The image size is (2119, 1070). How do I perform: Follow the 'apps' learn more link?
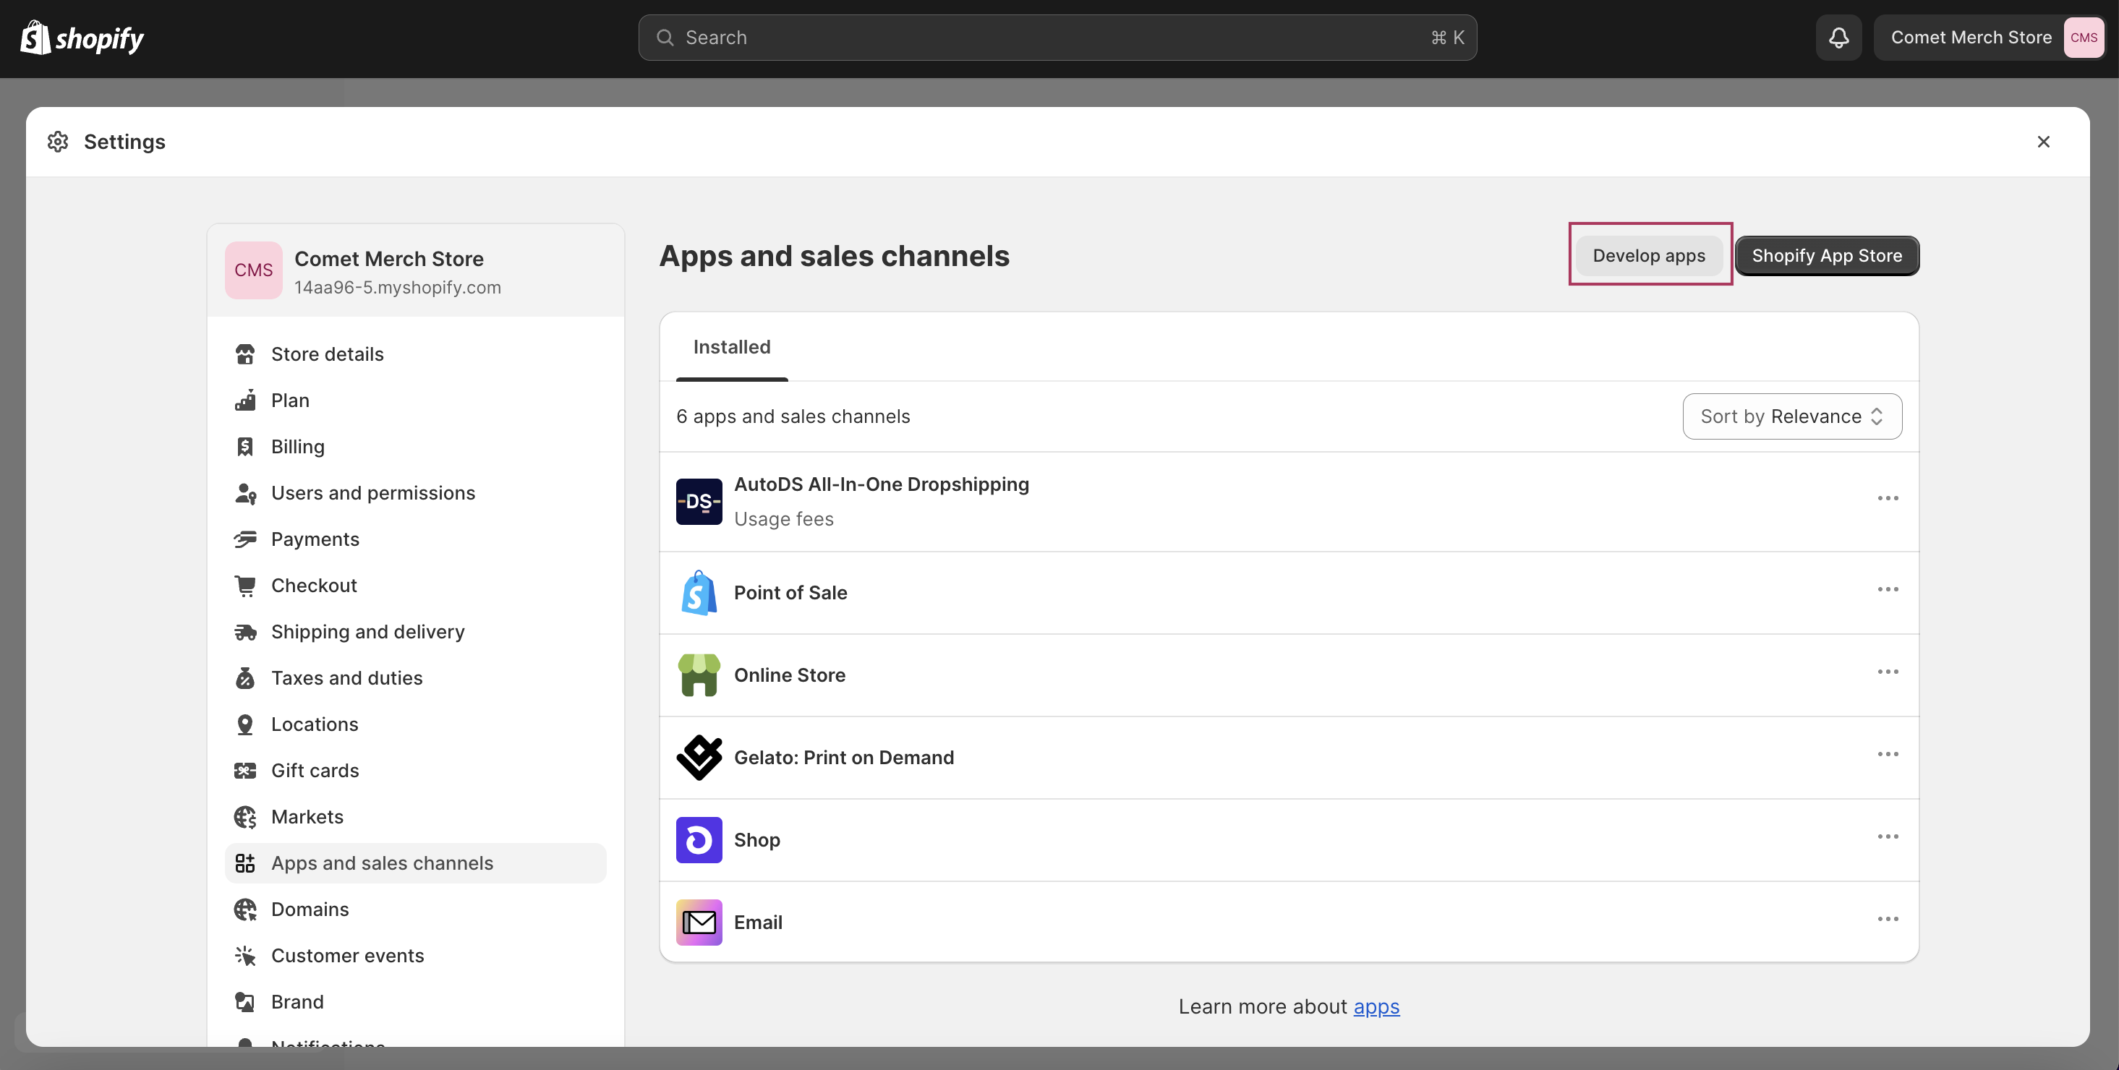tap(1376, 1006)
